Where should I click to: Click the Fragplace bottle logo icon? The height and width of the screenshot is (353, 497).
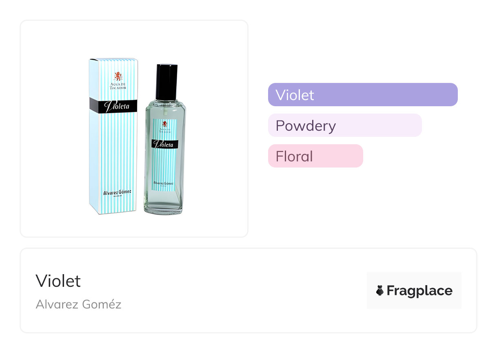380,290
